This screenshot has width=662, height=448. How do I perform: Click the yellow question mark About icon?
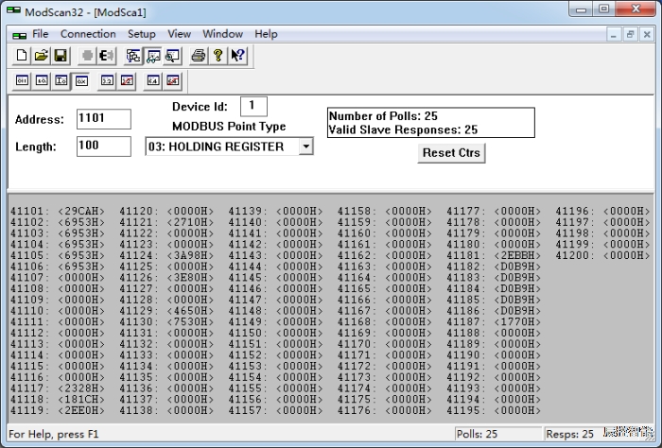point(218,56)
